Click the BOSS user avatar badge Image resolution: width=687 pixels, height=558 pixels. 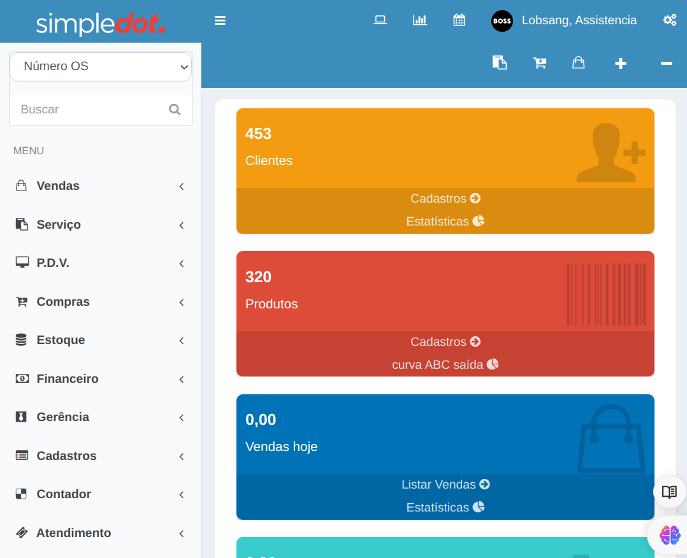coord(502,21)
